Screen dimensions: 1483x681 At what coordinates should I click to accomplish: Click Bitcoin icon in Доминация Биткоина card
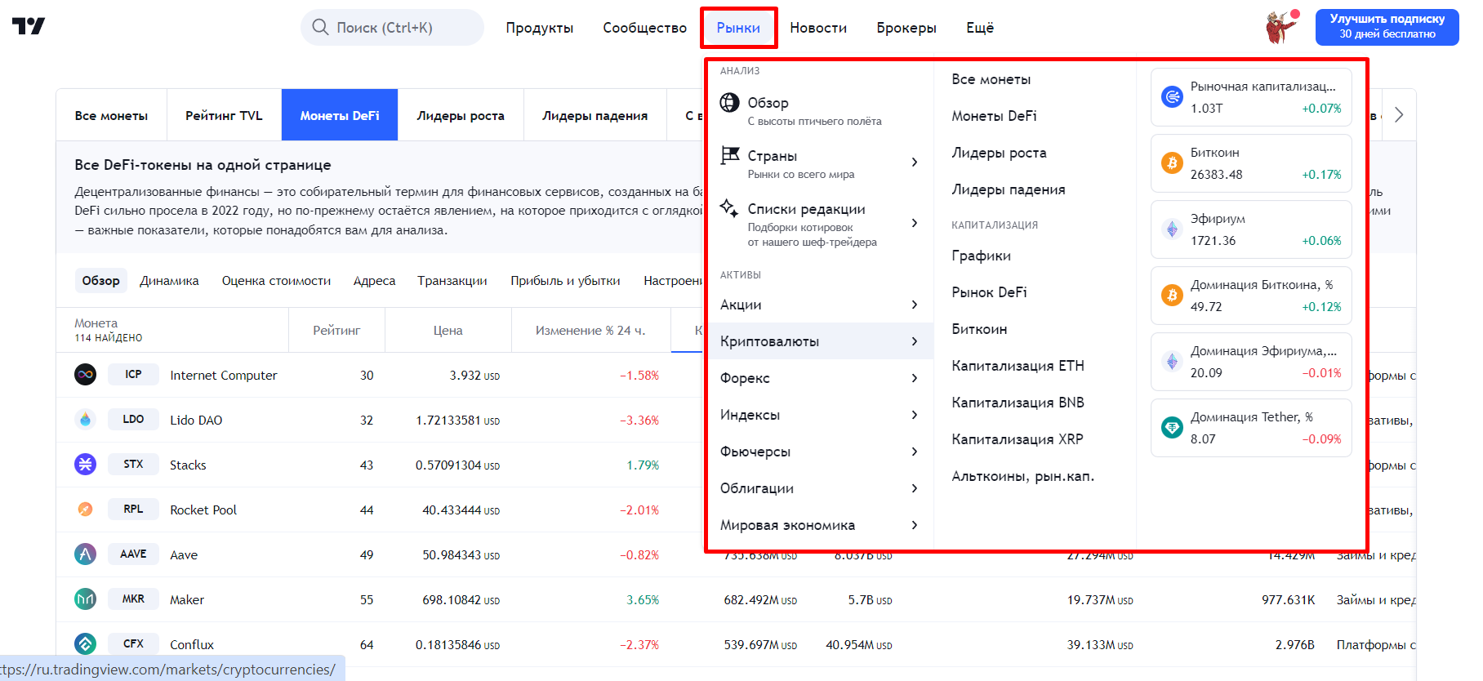click(x=1172, y=295)
